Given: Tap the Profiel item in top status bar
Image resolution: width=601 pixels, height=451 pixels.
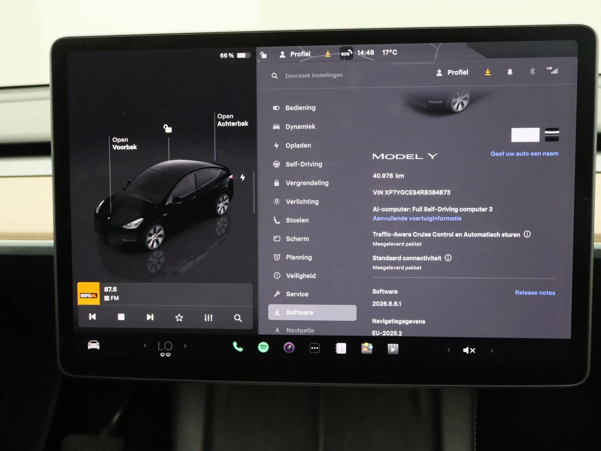Looking at the screenshot, I should tap(295, 54).
